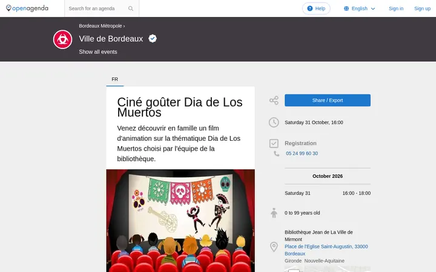This screenshot has height=272, width=436.
Task: Open the Sign in link
Action: tap(396, 8)
